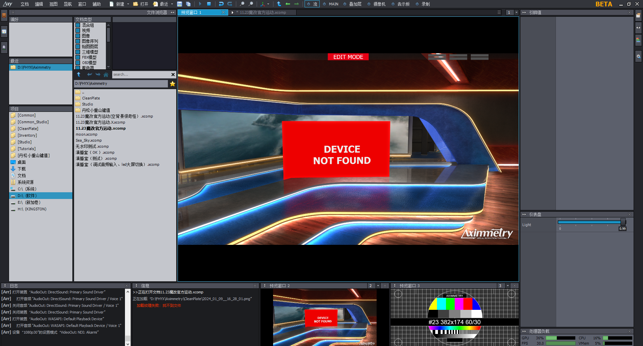Click the file browser up-folder arrow
Screen dimensions: 643x346
pyautogui.click(x=79, y=74)
